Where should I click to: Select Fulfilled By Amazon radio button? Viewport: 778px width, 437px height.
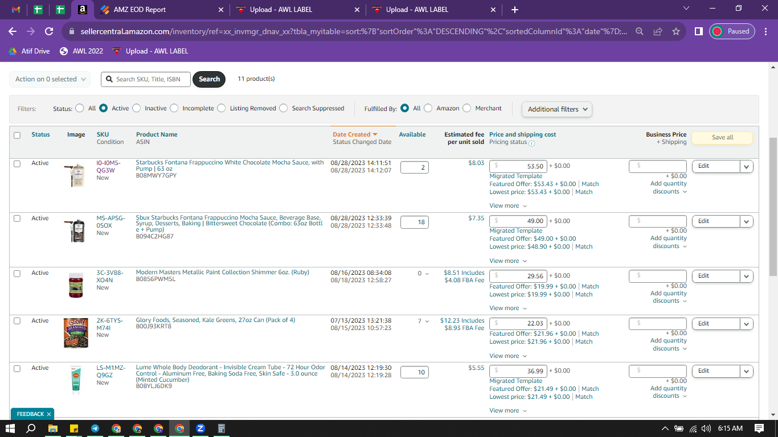pyautogui.click(x=428, y=108)
